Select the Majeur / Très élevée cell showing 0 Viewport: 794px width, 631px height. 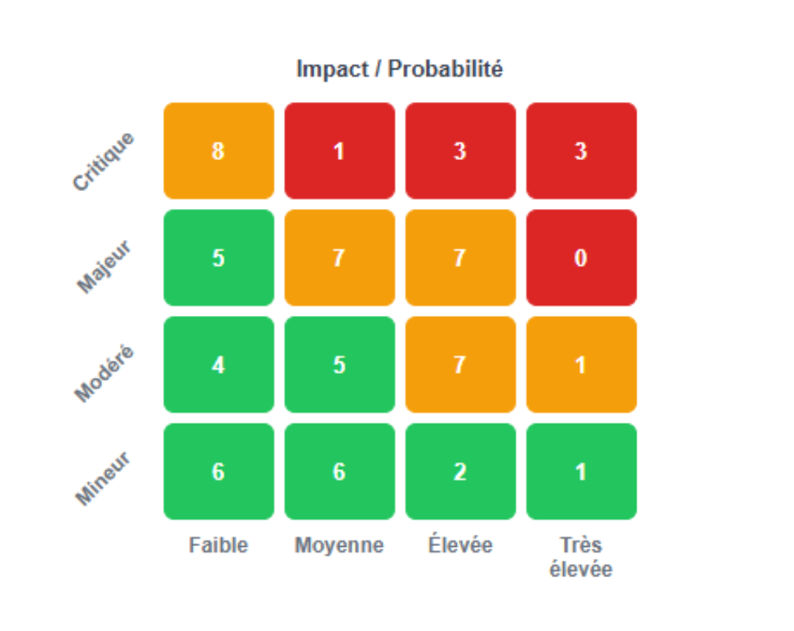581,258
